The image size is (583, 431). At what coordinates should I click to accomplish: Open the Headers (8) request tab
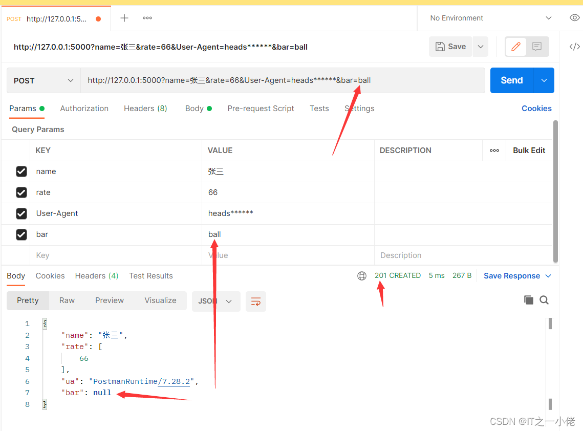145,109
